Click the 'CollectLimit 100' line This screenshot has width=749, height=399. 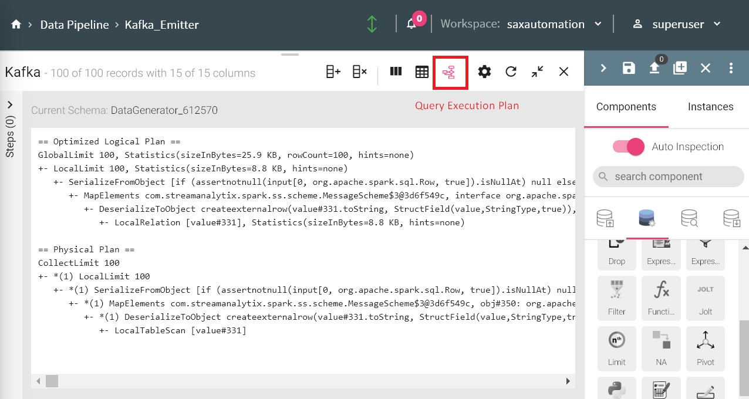pyautogui.click(x=79, y=263)
